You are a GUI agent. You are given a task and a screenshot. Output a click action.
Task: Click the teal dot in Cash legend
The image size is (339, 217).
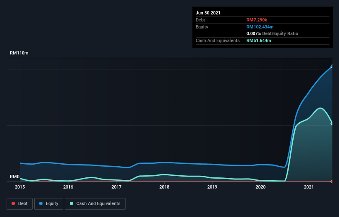pyautogui.click(x=71, y=203)
